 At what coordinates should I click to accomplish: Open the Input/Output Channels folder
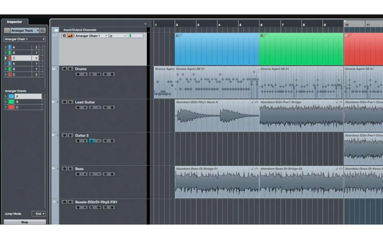click(57, 30)
